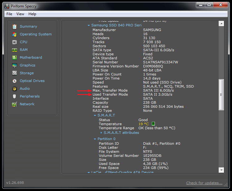Open the Peripherals section
Image resolution: width=232 pixels, height=191 pixels.
point(30,96)
